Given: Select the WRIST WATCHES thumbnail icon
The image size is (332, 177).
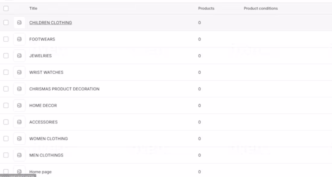Looking at the screenshot, I should coord(19,72).
